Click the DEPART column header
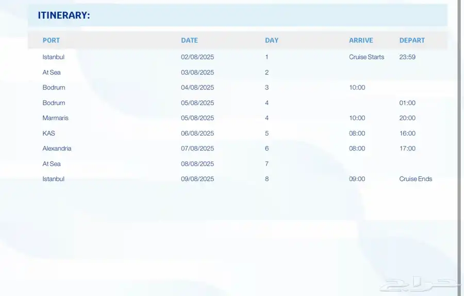The image size is (464, 296). pyautogui.click(x=412, y=41)
